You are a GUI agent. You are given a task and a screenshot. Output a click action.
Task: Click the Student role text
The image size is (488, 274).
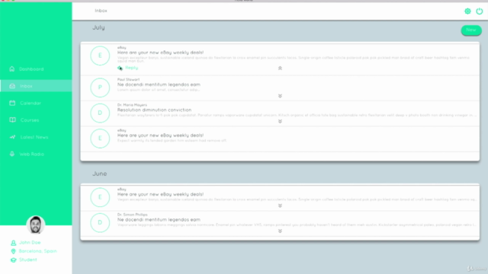coord(27,260)
